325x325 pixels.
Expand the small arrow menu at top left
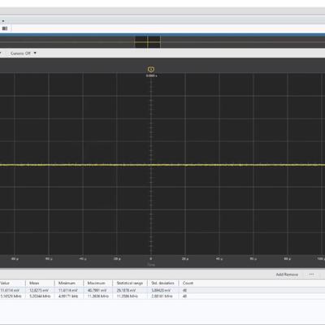click(x=3, y=21)
